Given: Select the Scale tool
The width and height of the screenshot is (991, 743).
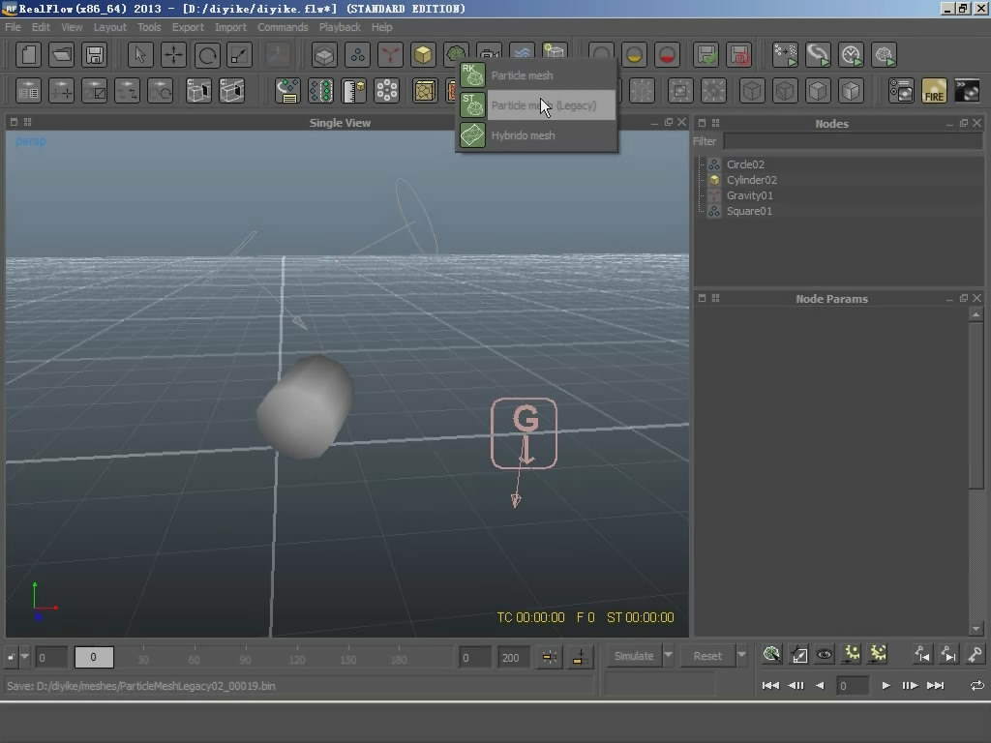Looking at the screenshot, I should 240,55.
